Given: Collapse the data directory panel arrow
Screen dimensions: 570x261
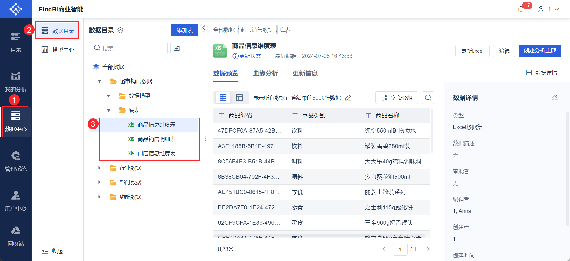Looking at the screenshot, I should pyautogui.click(x=204, y=28).
